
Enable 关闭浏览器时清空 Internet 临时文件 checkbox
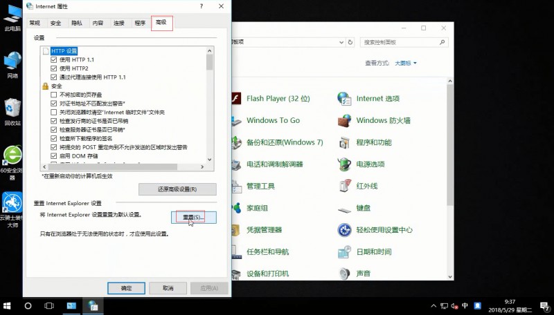pos(54,112)
